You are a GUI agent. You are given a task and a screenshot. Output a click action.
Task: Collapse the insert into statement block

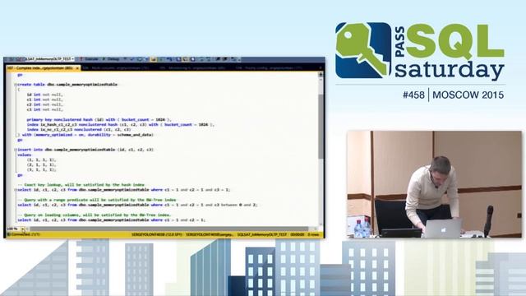[16, 150]
